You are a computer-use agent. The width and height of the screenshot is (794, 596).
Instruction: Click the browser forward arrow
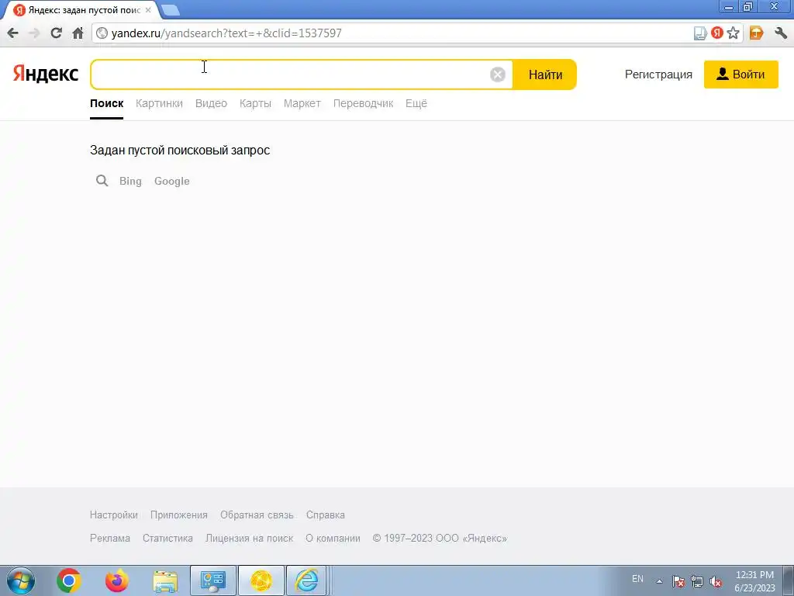point(34,33)
